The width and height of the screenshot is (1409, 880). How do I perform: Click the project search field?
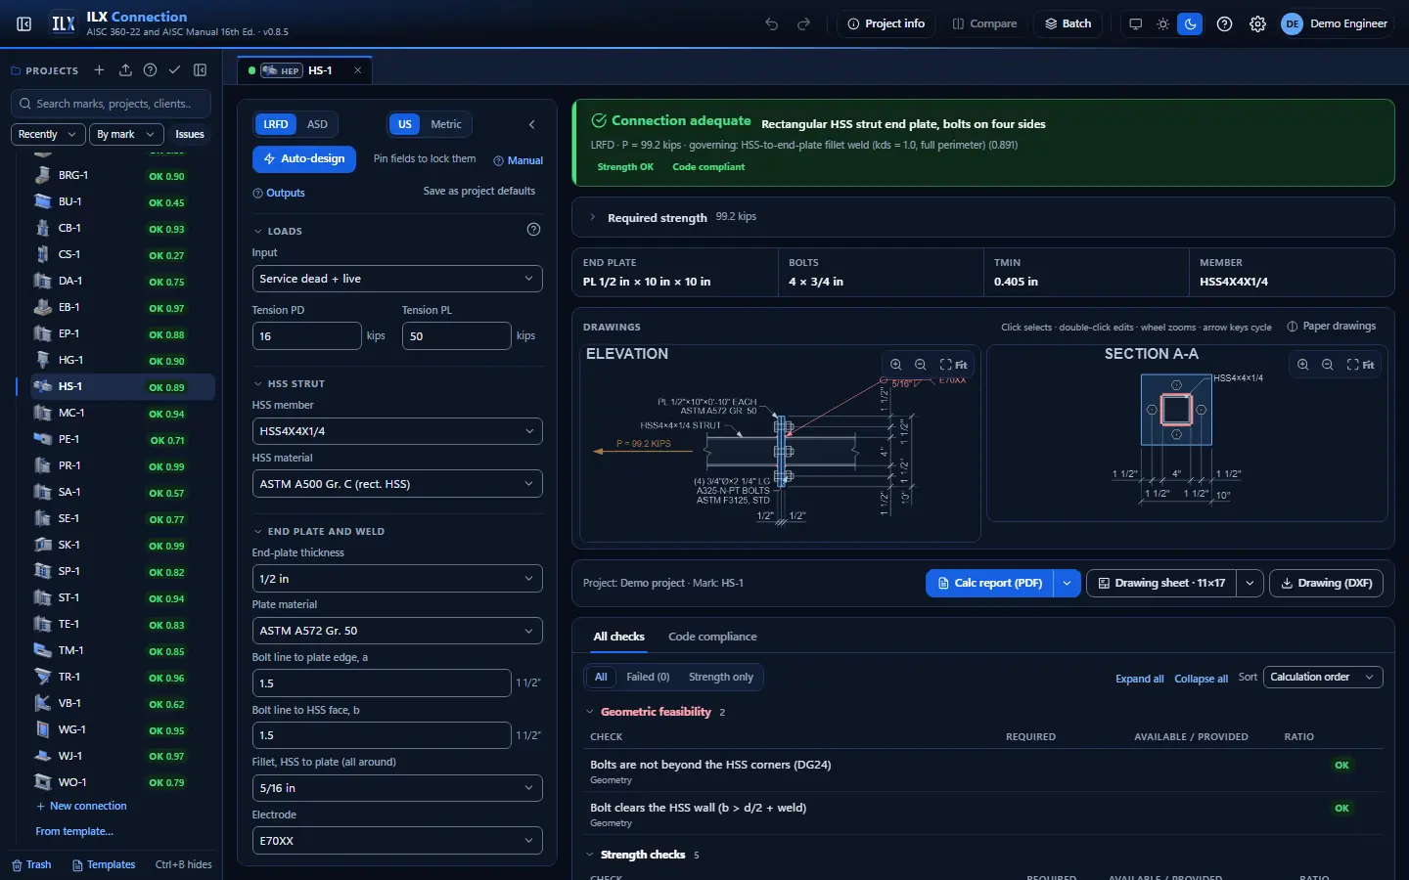(113, 104)
